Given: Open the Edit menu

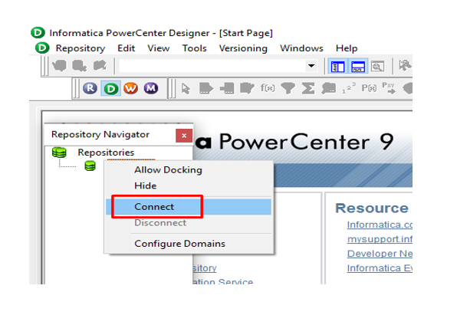Looking at the screenshot, I should (x=127, y=48).
